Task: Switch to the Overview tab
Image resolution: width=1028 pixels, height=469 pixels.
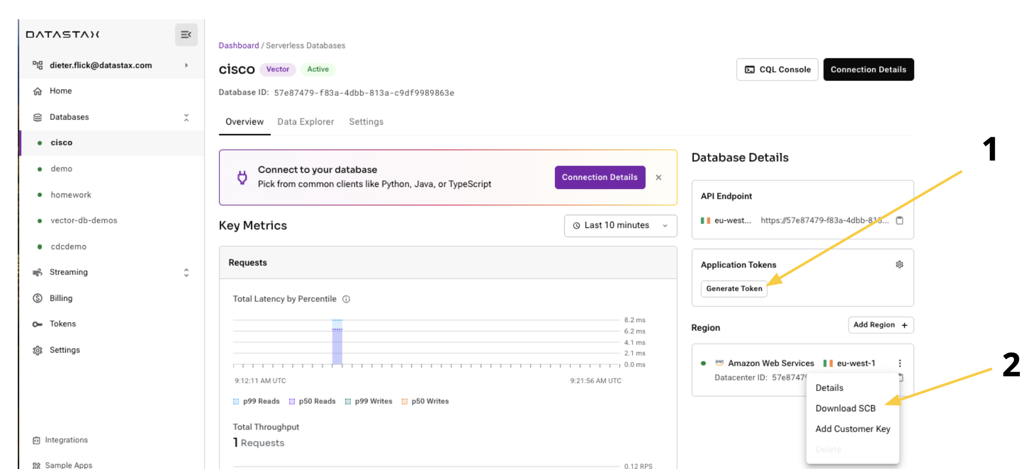Action: pos(245,122)
